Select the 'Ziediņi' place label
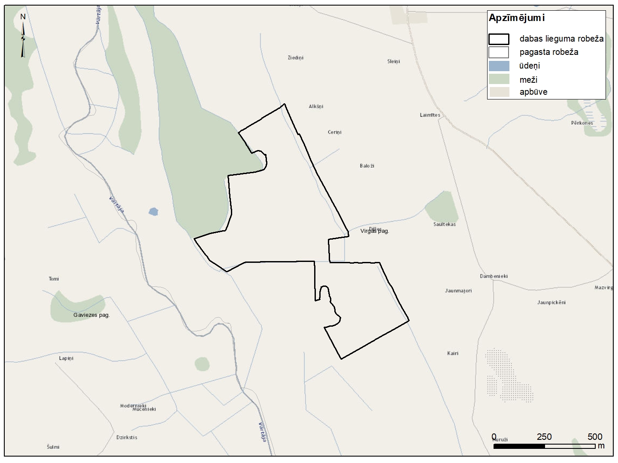 point(295,57)
